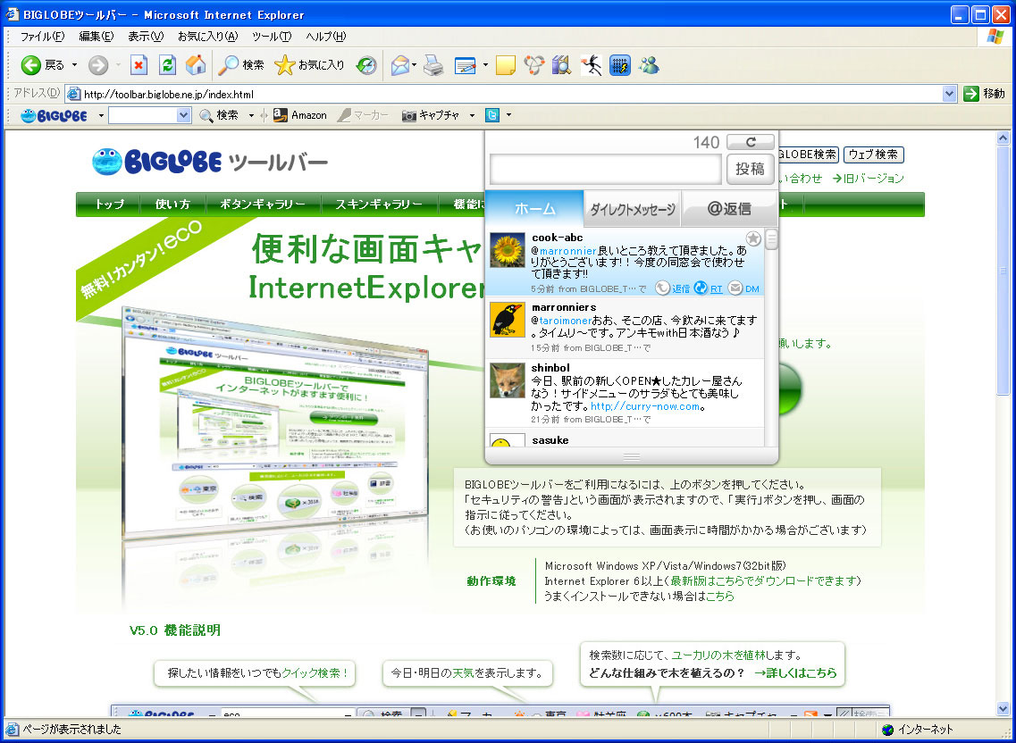Open BIGLOBE logo menu dropdown arrow

[x=101, y=115]
